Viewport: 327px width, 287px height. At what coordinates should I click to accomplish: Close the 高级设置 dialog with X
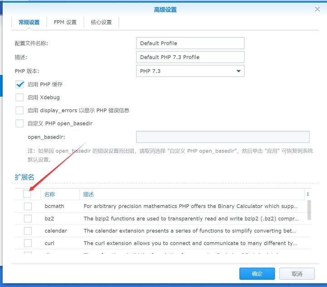coord(317,10)
